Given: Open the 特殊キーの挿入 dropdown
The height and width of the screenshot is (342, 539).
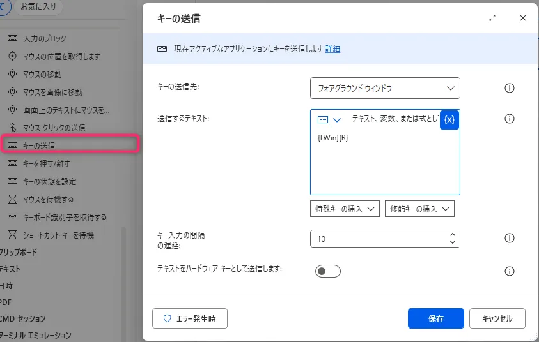Looking at the screenshot, I should [x=345, y=209].
